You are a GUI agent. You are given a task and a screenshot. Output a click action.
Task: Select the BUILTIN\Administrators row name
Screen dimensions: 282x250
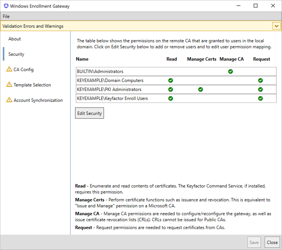[x=100, y=71]
